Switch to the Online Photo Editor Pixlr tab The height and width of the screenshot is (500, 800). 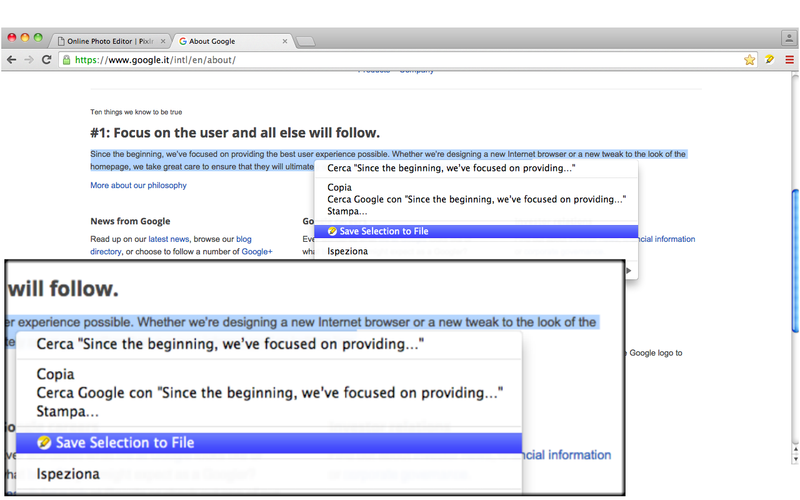coord(111,41)
